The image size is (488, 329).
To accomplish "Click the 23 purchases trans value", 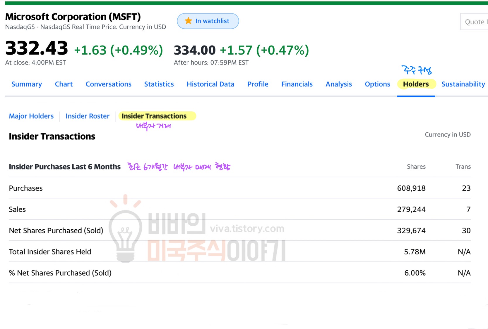I will click(x=466, y=188).
